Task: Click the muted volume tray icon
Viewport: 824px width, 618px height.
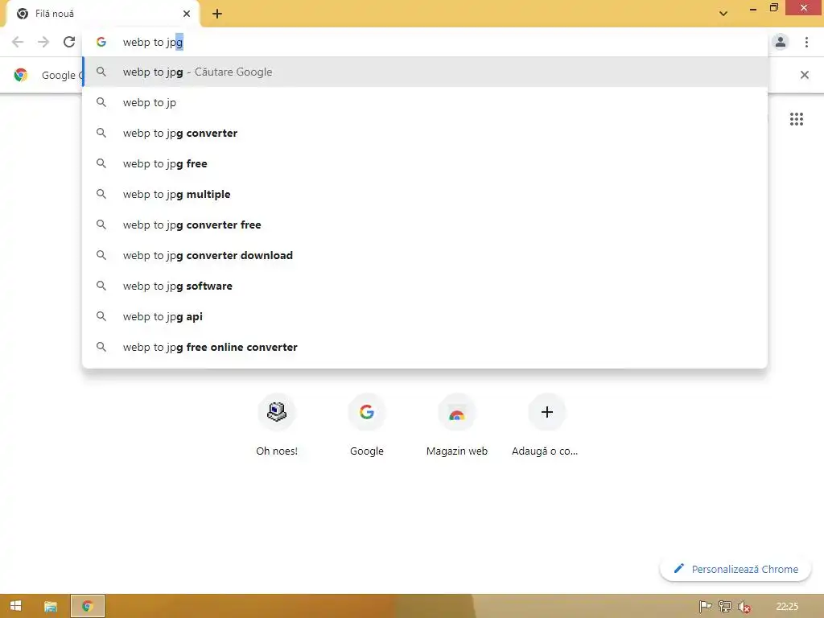Action: click(744, 607)
